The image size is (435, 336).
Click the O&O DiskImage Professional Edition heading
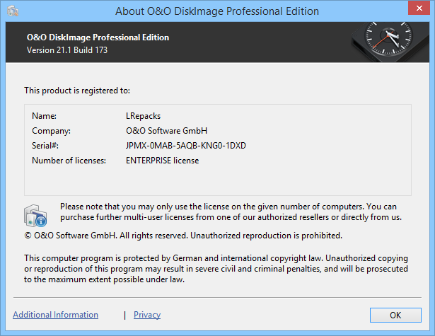click(98, 37)
